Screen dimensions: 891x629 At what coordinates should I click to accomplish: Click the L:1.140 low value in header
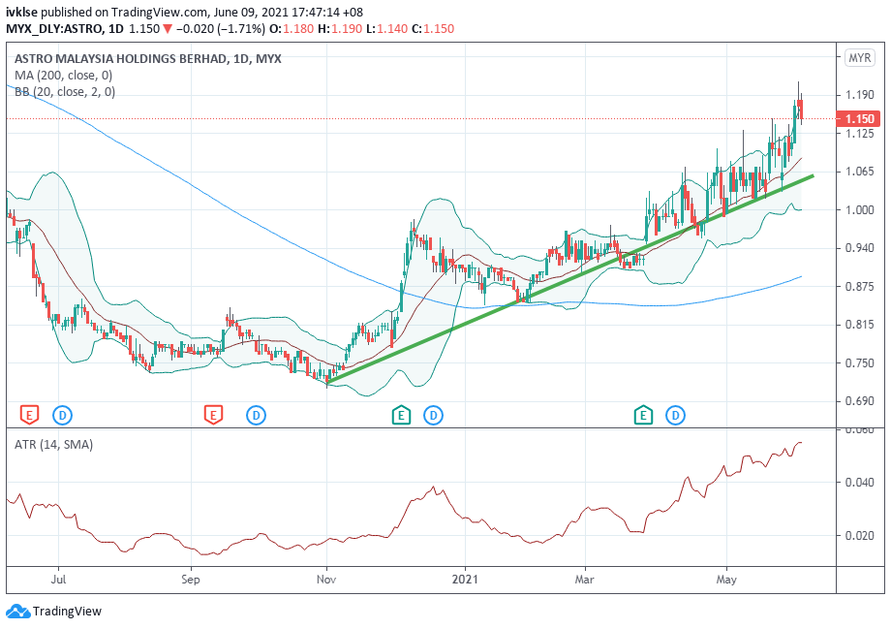pyautogui.click(x=386, y=28)
